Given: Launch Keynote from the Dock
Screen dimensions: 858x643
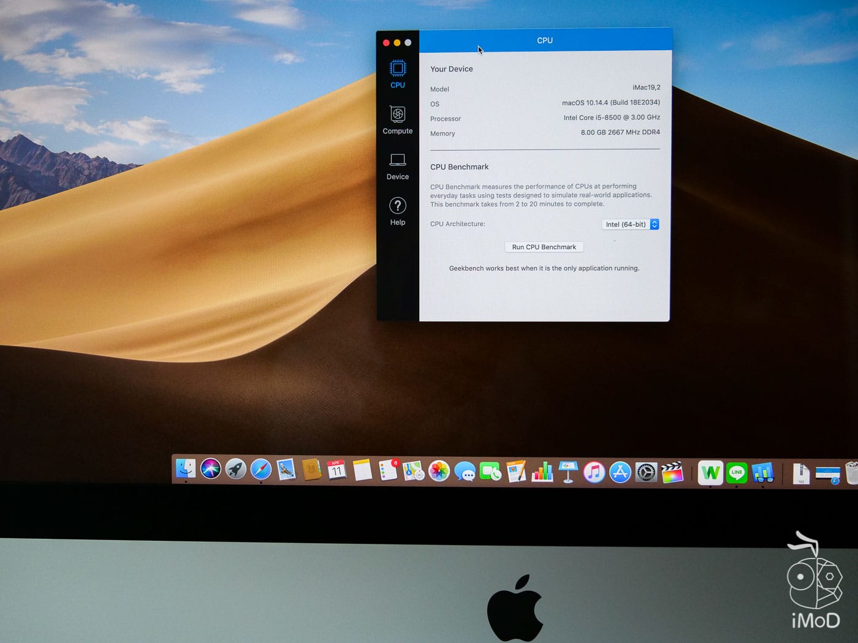Looking at the screenshot, I should tap(567, 472).
